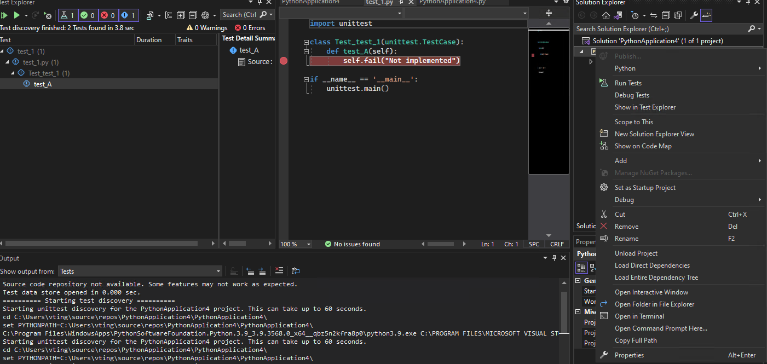Open Test Explorer search options dropdown
Viewport: 767px width, 364px height.
(x=270, y=15)
